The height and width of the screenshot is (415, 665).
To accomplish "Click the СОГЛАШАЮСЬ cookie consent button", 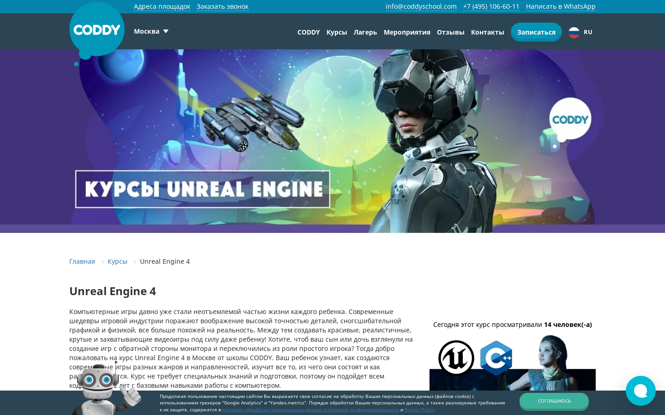I will pos(554,401).
